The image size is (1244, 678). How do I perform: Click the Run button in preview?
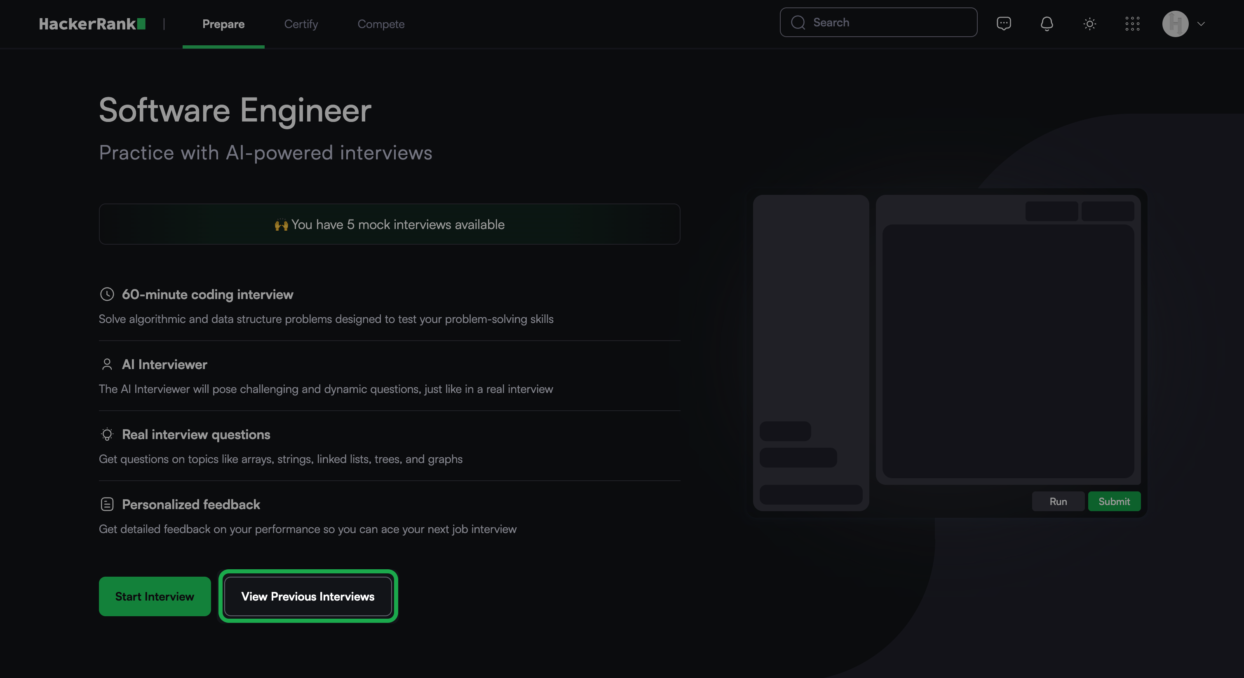(x=1058, y=501)
